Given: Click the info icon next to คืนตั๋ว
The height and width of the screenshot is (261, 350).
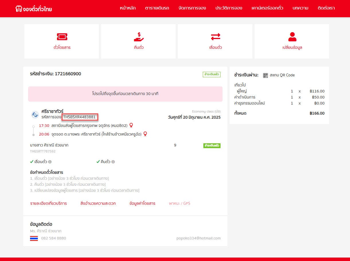Looking at the screenshot, I should coord(113,162).
